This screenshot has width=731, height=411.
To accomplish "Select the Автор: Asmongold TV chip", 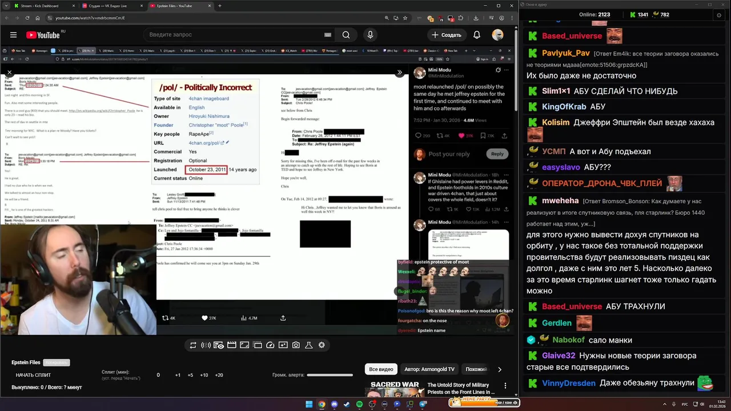I will coord(429,369).
